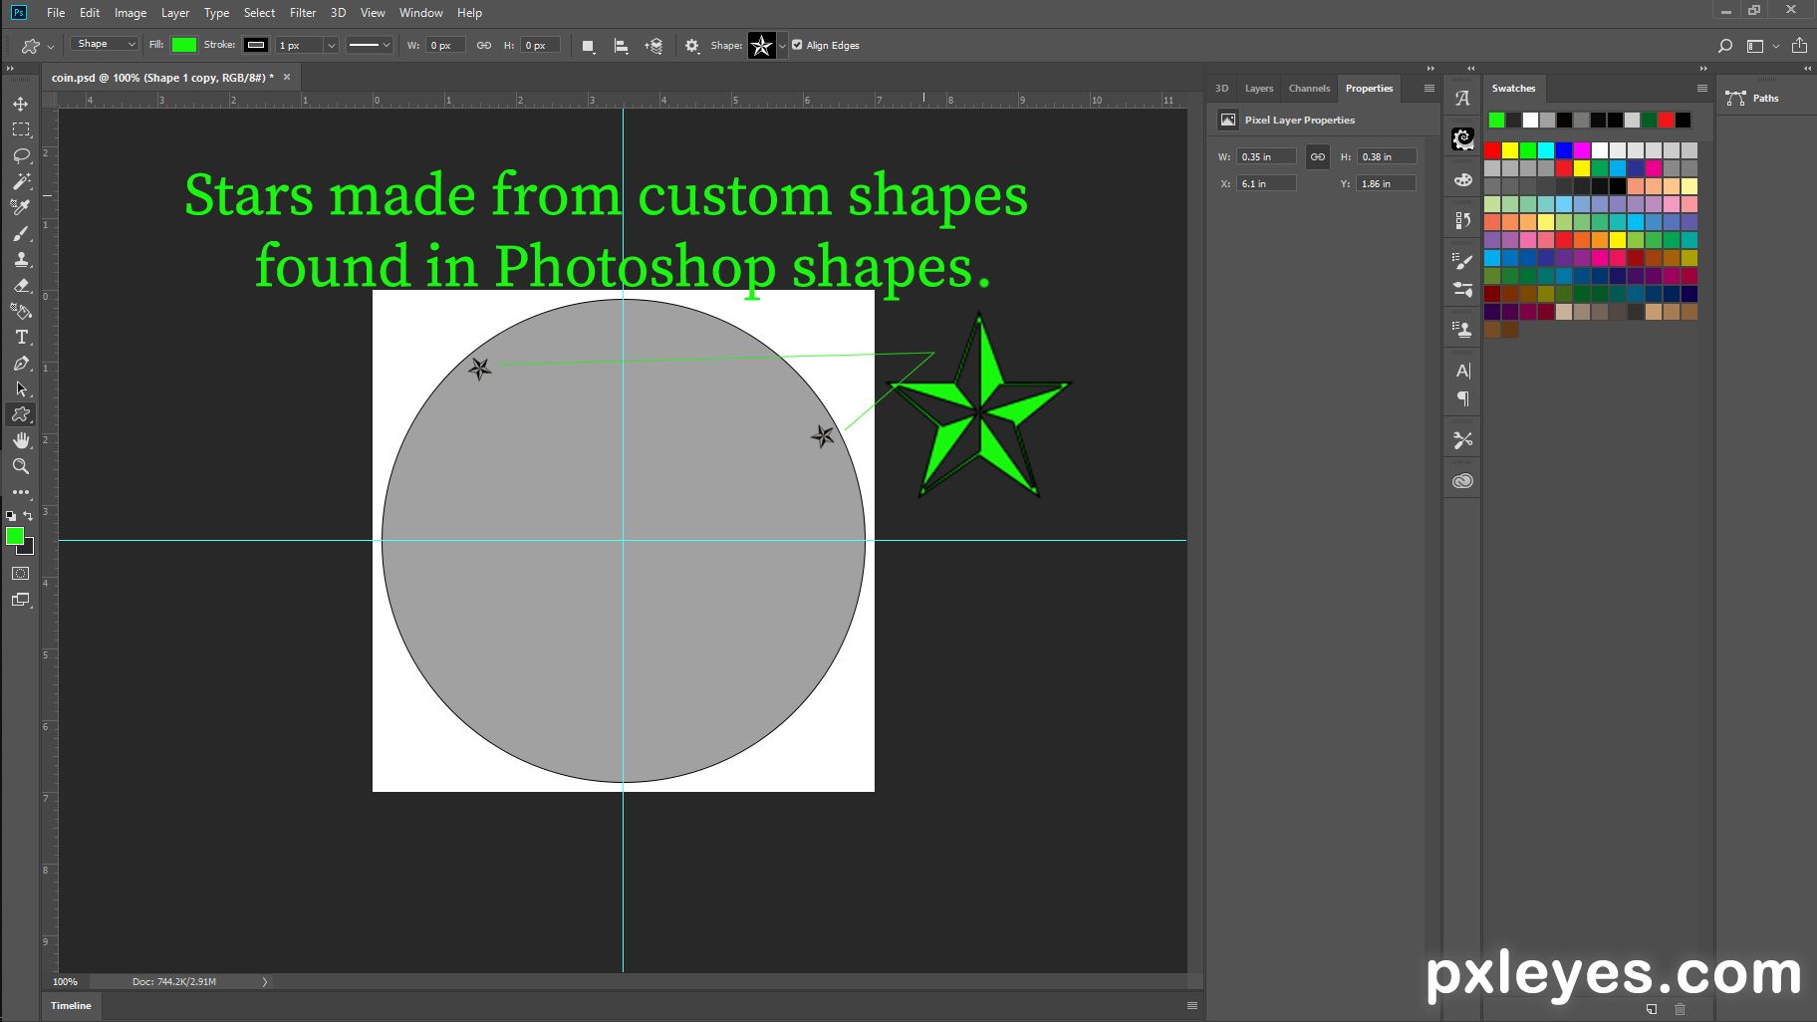Screen dimensions: 1817x1022
Task: Select the Magic Wand tool
Action: tap(21, 181)
